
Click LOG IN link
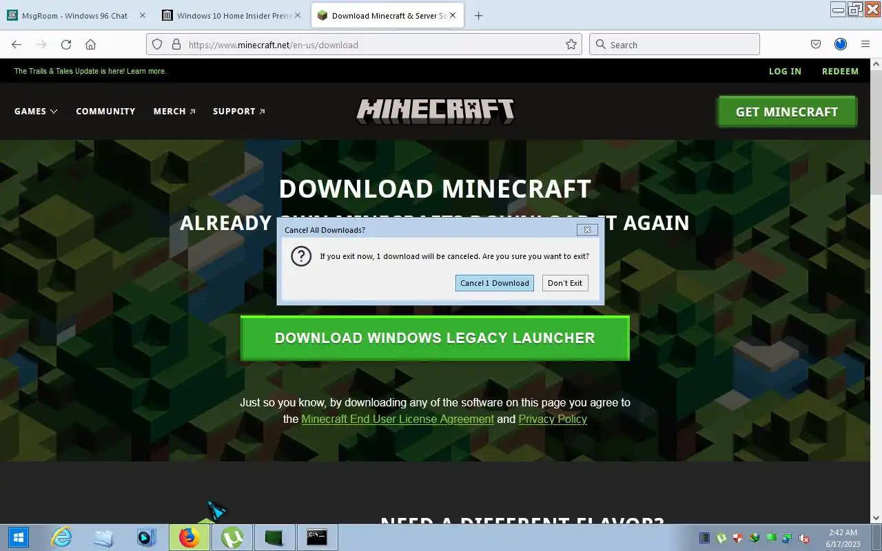(x=785, y=71)
